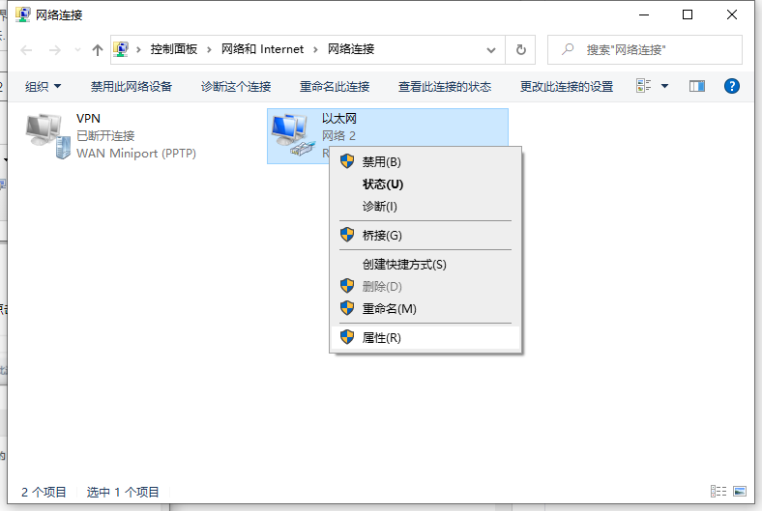Click the refresh button in address bar
762x511 pixels.
(x=521, y=49)
